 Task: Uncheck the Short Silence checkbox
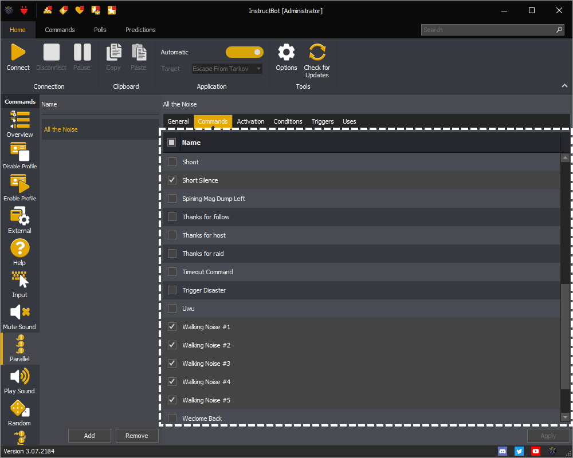click(x=172, y=180)
